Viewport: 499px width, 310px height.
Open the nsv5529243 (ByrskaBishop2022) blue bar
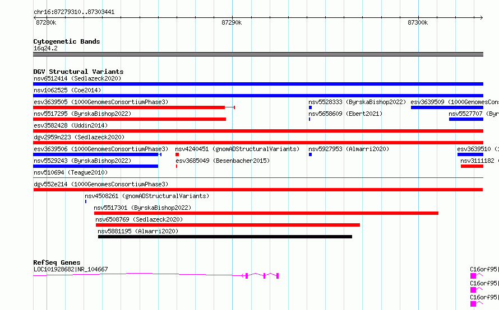click(x=95, y=166)
